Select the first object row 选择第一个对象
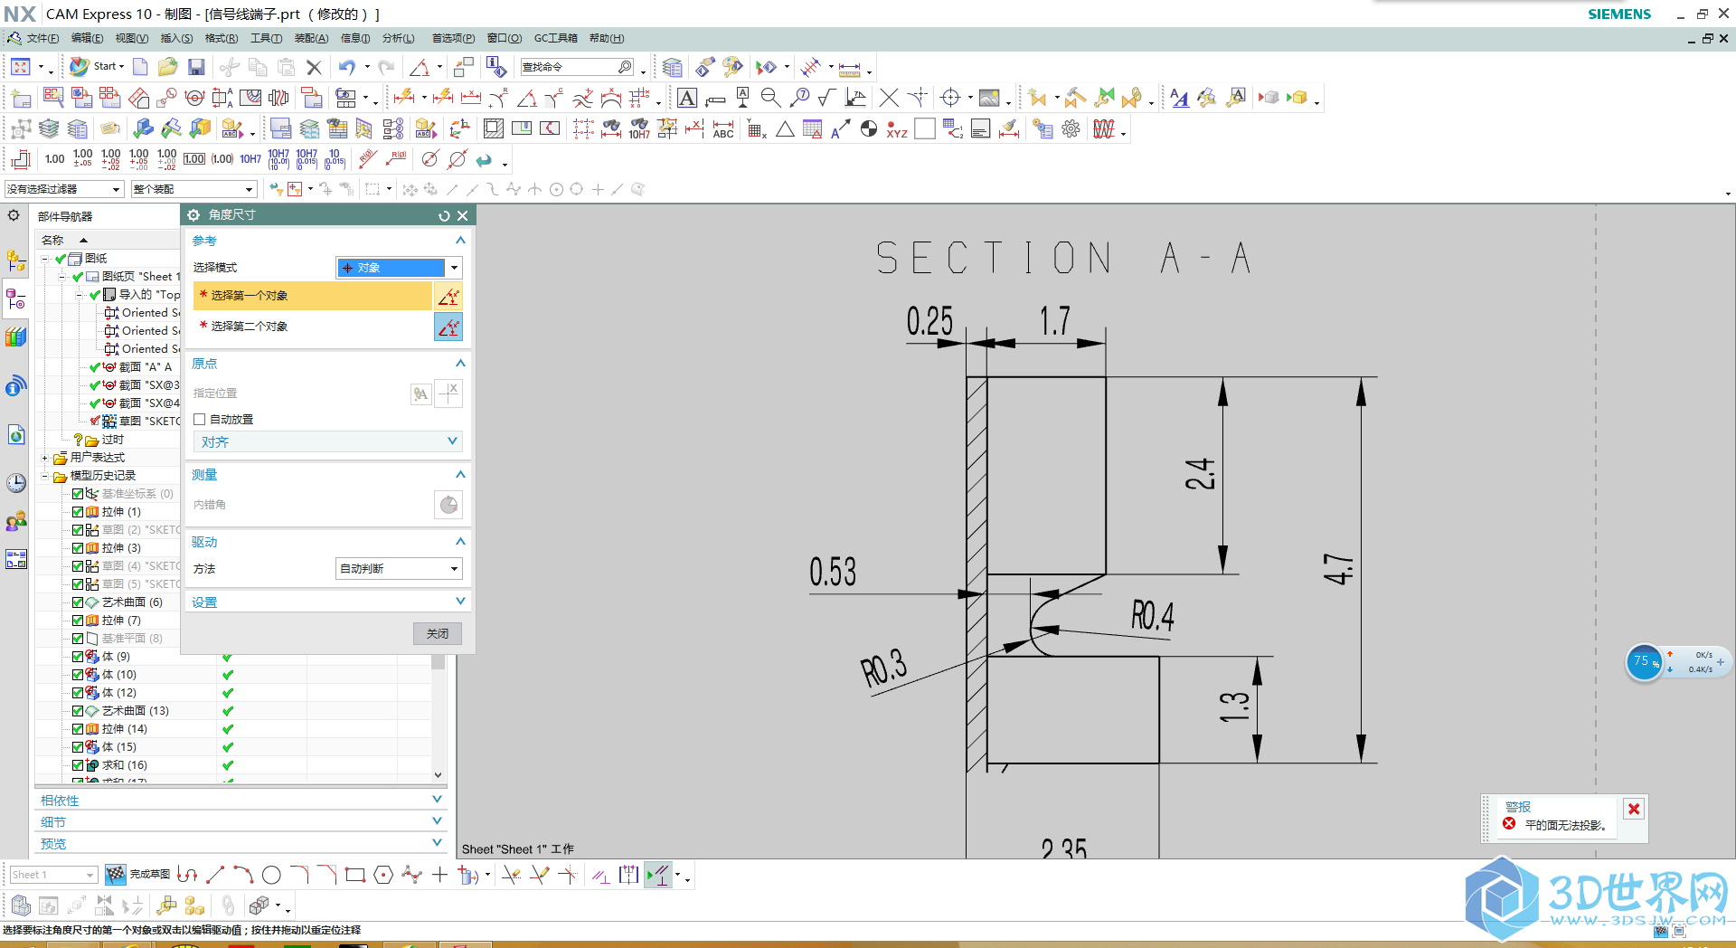Viewport: 1736px width, 948px height. (313, 296)
